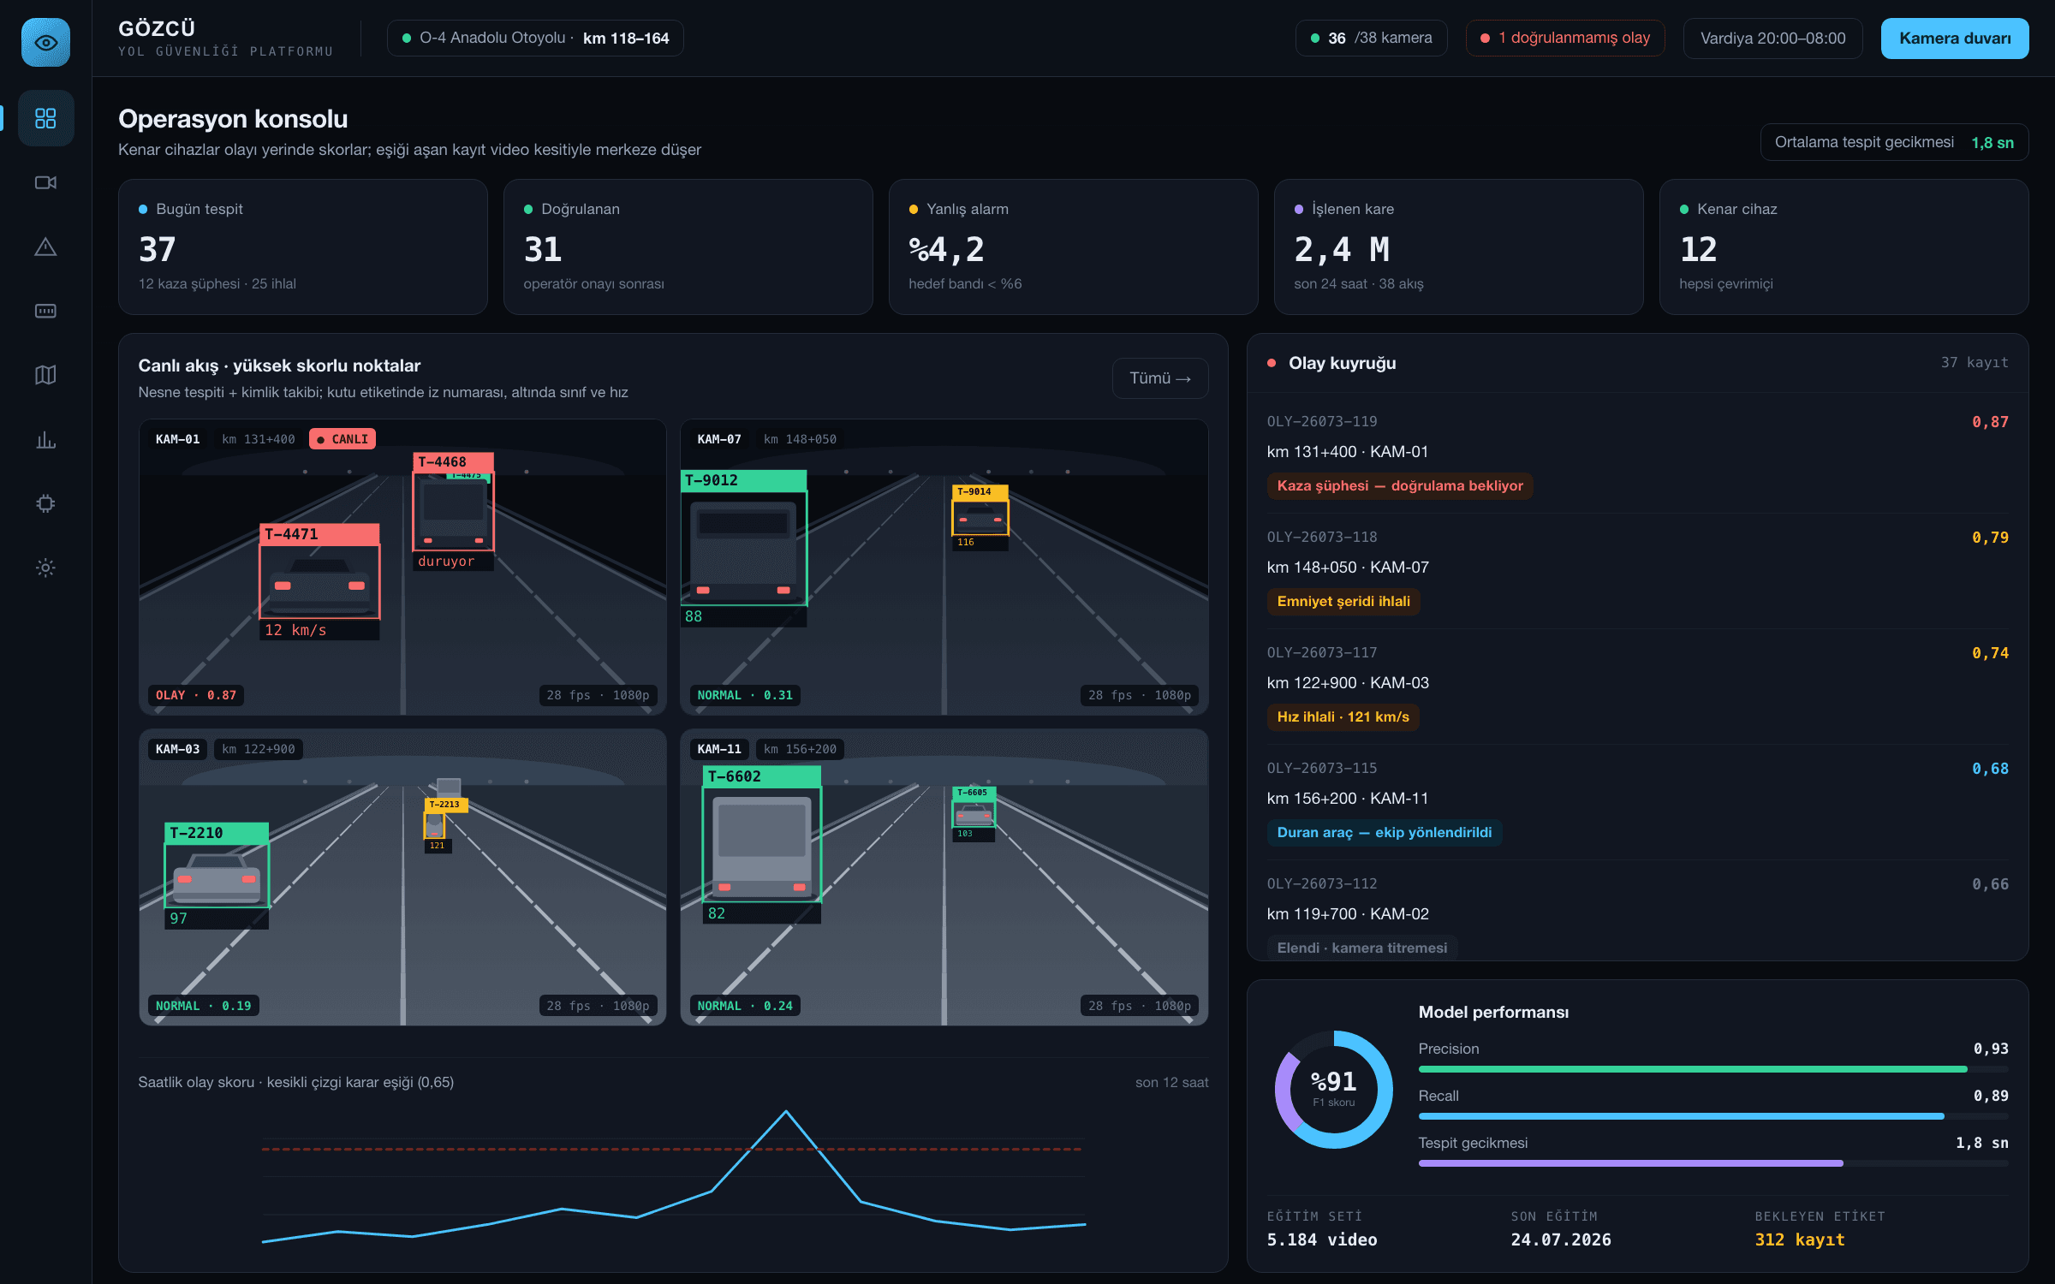Select track box T-2210 in KAM-03
The height and width of the screenshot is (1284, 2055).
217,875
